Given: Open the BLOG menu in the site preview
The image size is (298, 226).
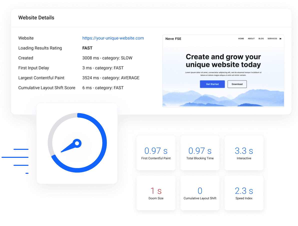Looking at the screenshot, I should tap(261, 39).
